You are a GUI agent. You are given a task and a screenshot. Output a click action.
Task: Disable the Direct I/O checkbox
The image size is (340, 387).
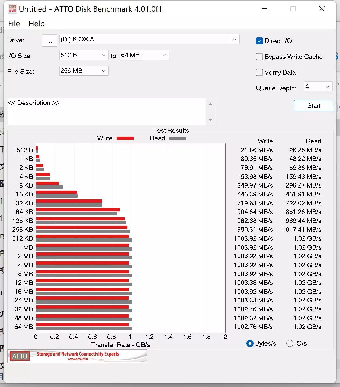coord(259,41)
